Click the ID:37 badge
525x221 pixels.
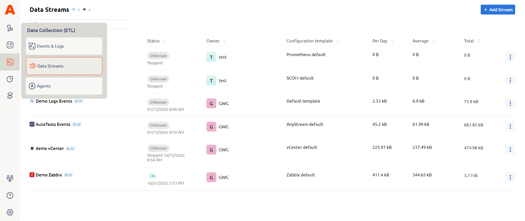(x=79, y=101)
